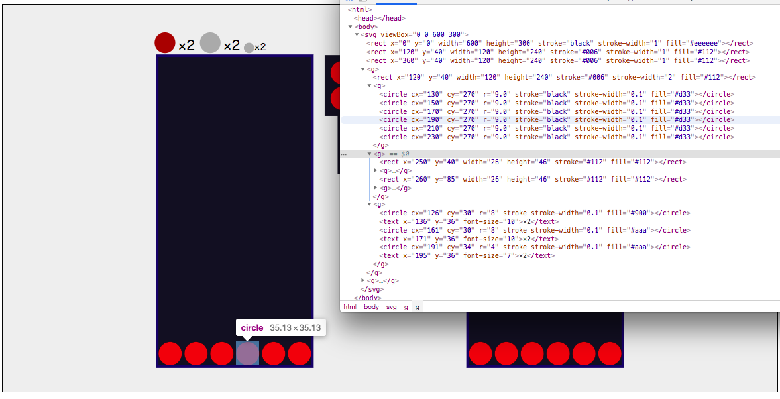Expand the collapsed <g>…</g> node below rect x="250"
This screenshot has width=780, height=399.
[x=376, y=170]
